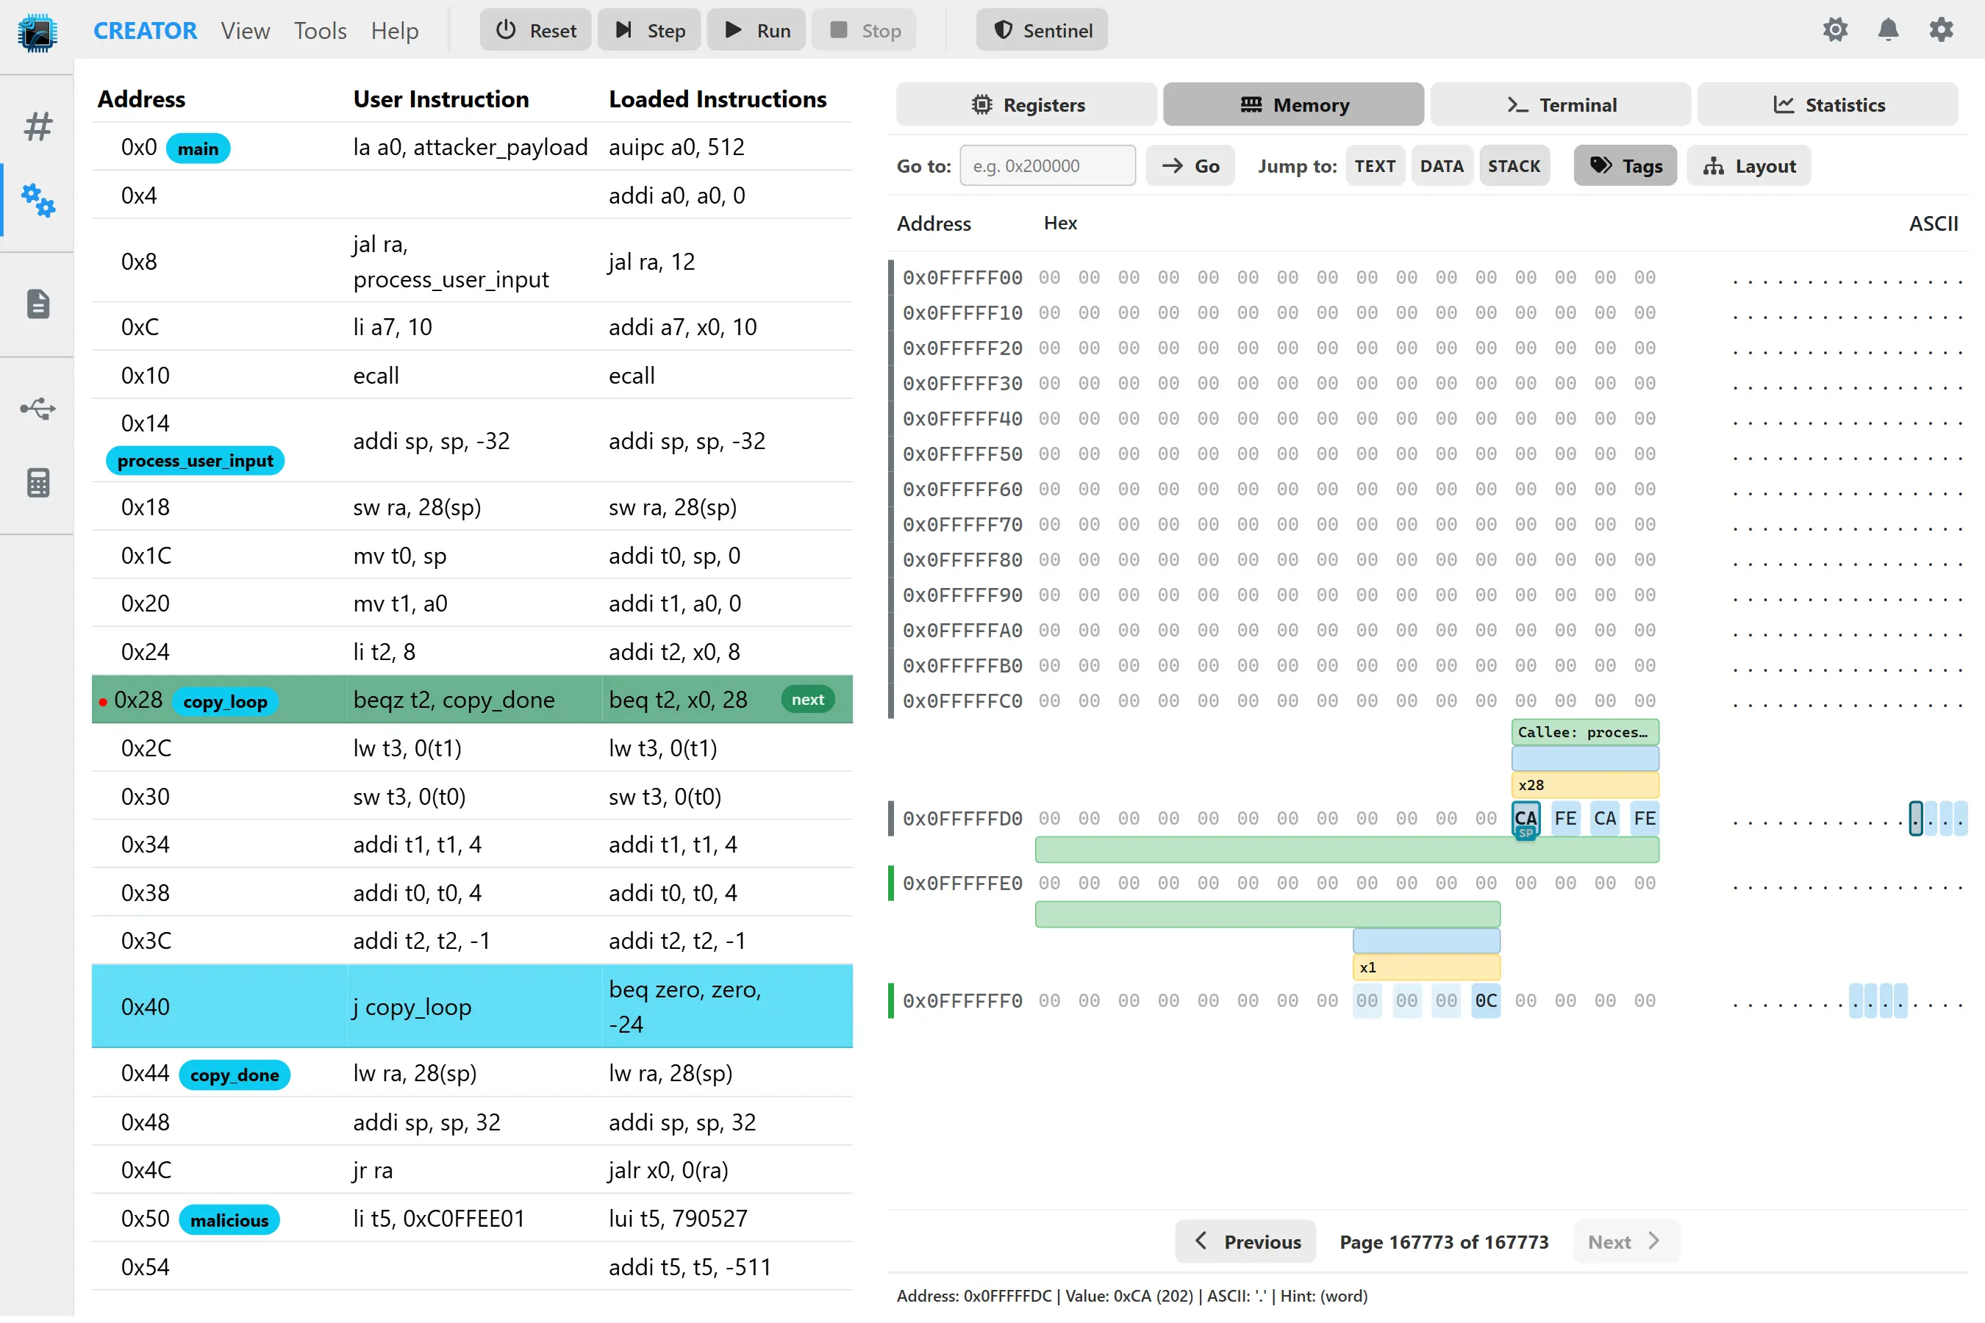
Task: Select the j copy_loop instruction row
Action: [x=473, y=1005]
